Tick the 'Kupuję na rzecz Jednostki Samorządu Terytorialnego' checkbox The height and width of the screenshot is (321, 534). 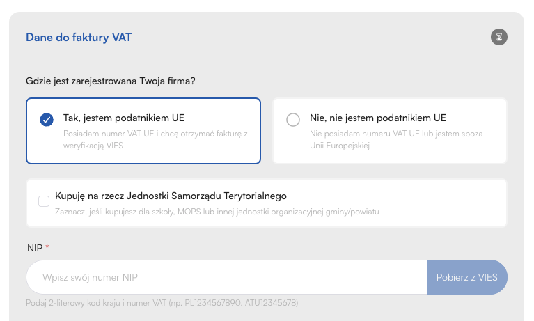[44, 202]
